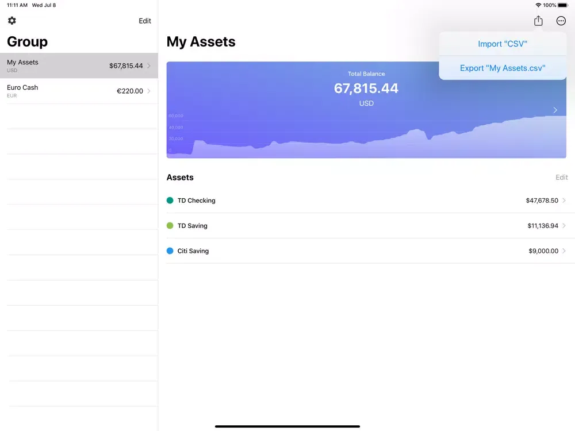Tap the teal TD Checking color dot
The height and width of the screenshot is (431, 575).
(x=170, y=201)
